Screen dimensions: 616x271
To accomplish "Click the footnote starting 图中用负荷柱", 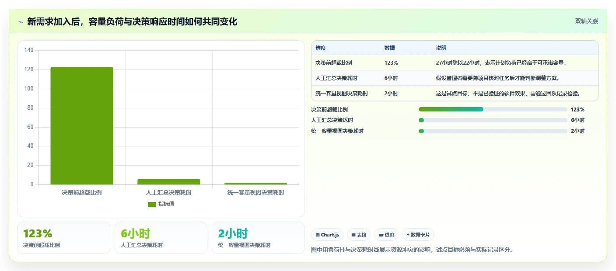I will tap(412, 250).
